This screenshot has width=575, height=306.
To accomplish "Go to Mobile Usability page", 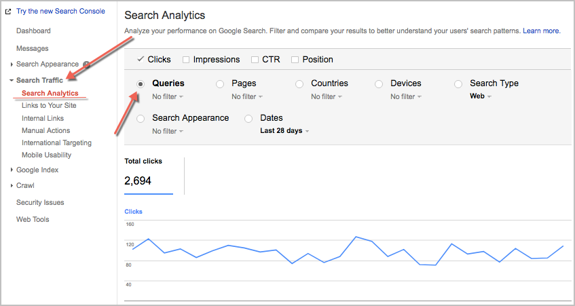I will click(47, 155).
